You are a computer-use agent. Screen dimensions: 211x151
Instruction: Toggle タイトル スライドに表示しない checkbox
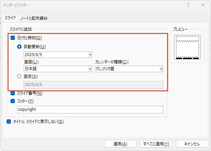[x=9, y=122]
